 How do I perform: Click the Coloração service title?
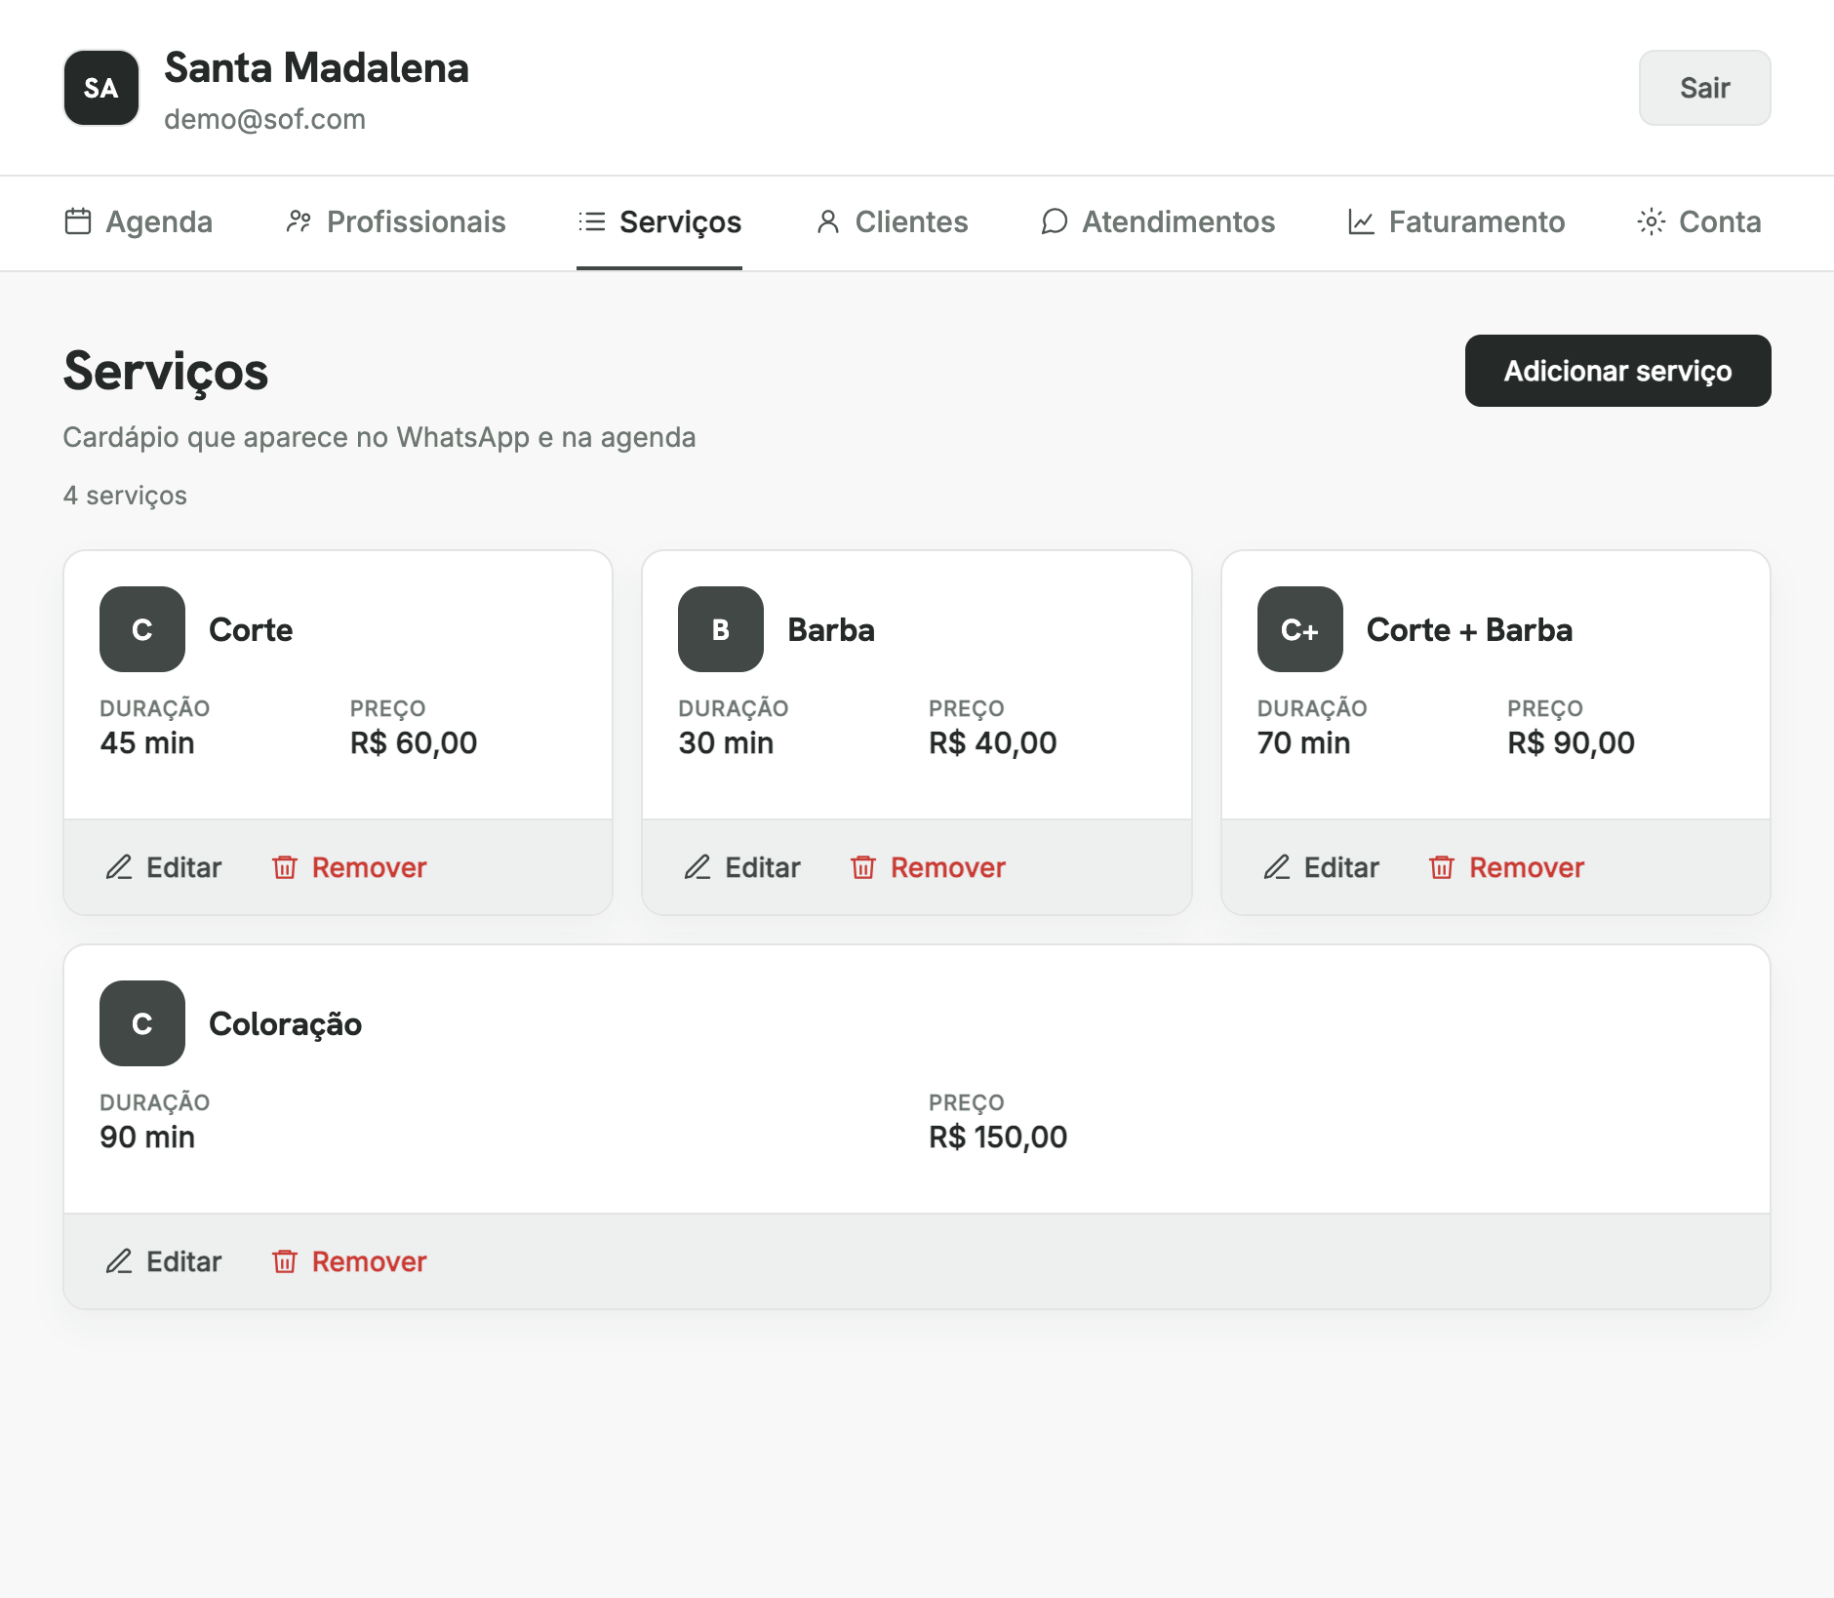point(285,1024)
